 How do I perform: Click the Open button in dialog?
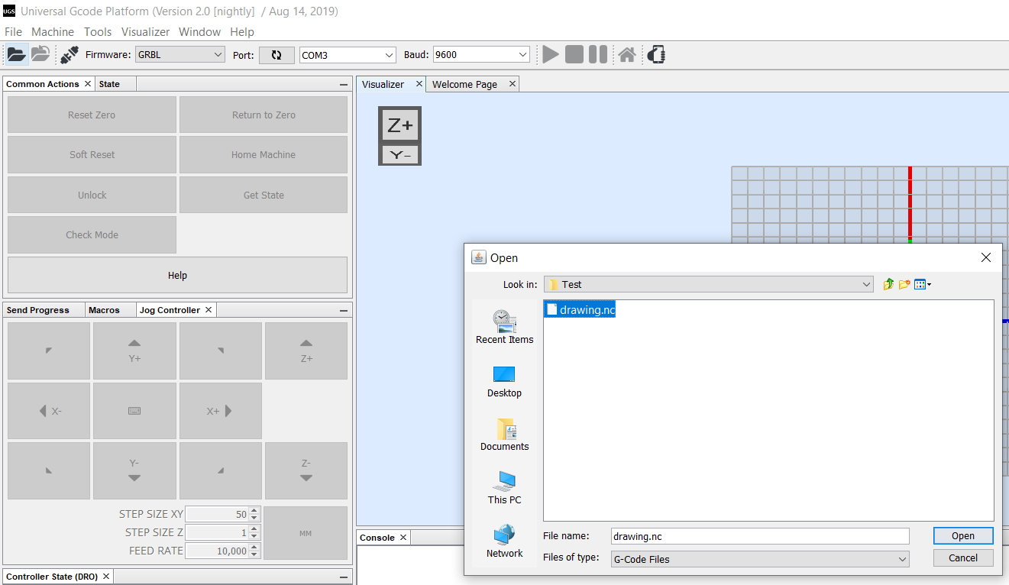coord(962,535)
